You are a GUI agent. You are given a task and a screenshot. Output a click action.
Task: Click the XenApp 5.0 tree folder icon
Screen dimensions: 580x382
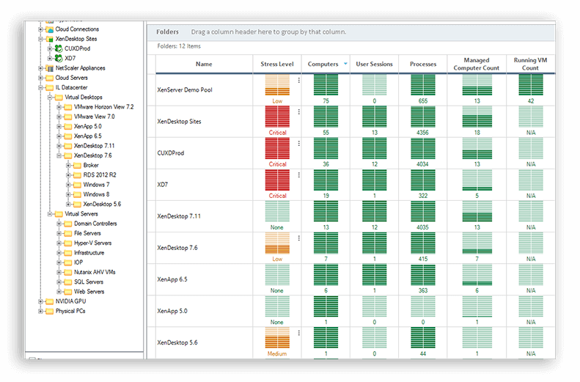pos(68,126)
